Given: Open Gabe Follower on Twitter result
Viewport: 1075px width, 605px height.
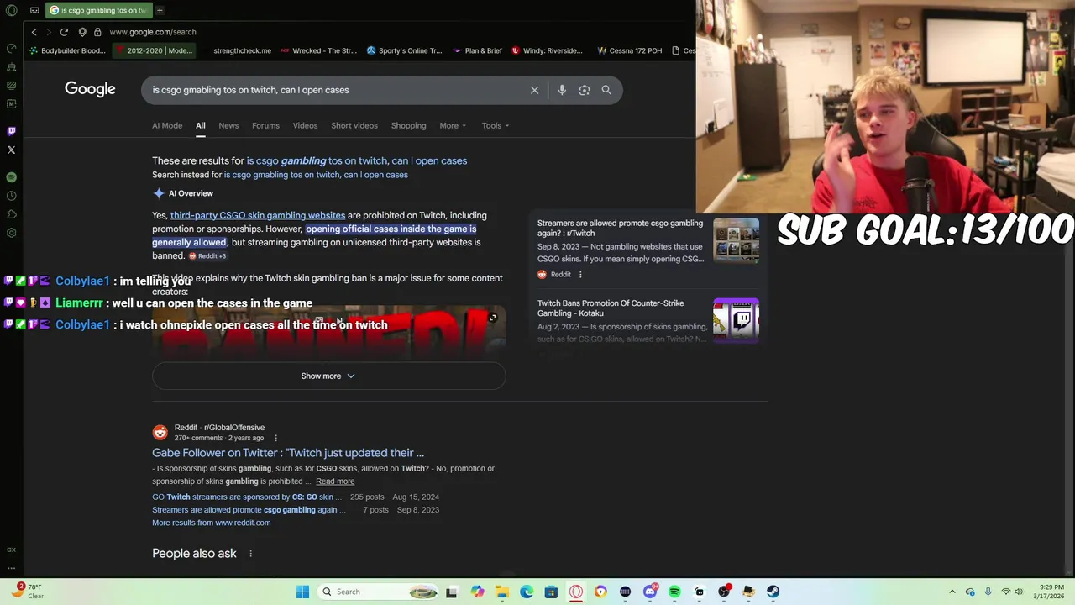Looking at the screenshot, I should (288, 453).
